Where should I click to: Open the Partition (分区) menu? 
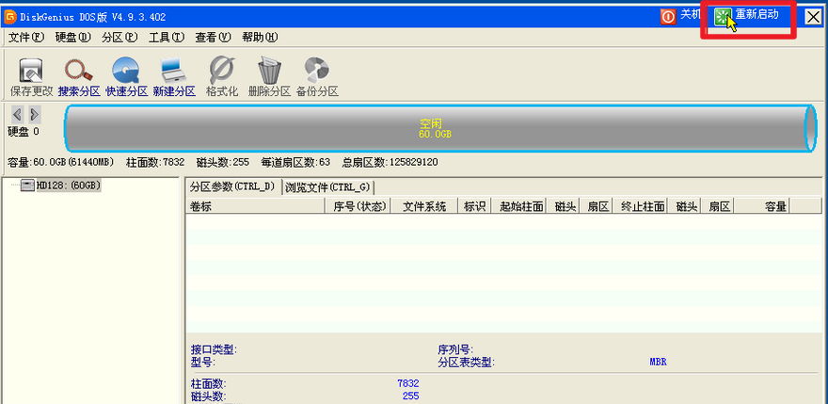pyautogui.click(x=119, y=38)
